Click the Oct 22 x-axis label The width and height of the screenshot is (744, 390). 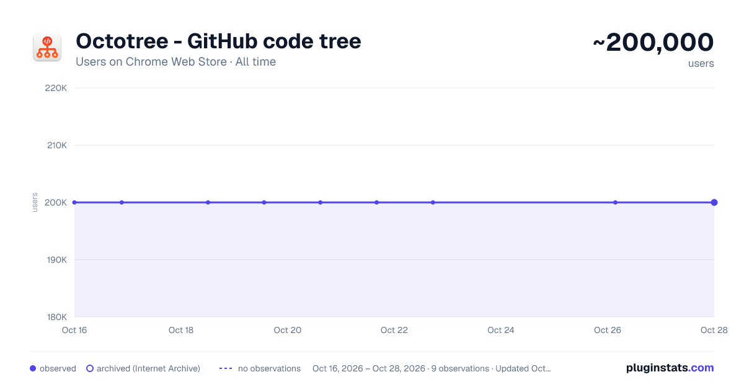click(x=394, y=330)
